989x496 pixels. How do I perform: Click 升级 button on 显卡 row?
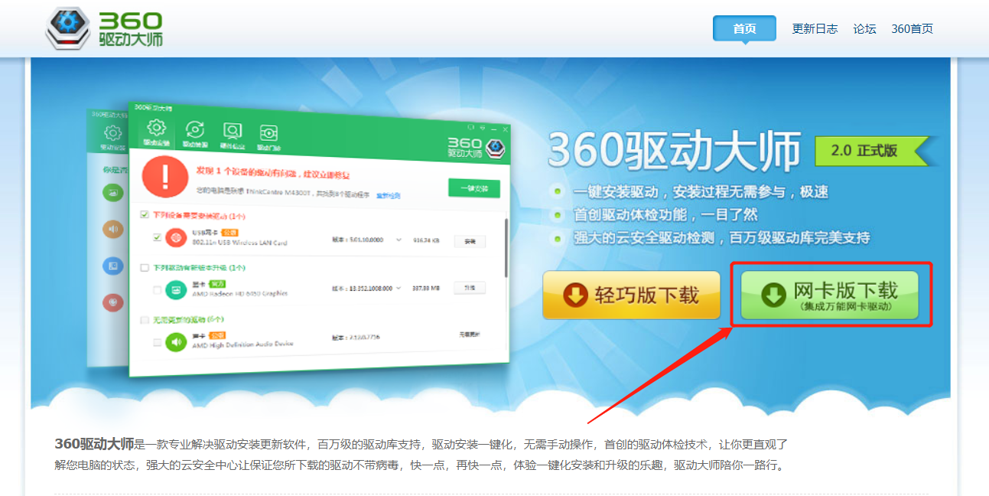[x=470, y=288]
